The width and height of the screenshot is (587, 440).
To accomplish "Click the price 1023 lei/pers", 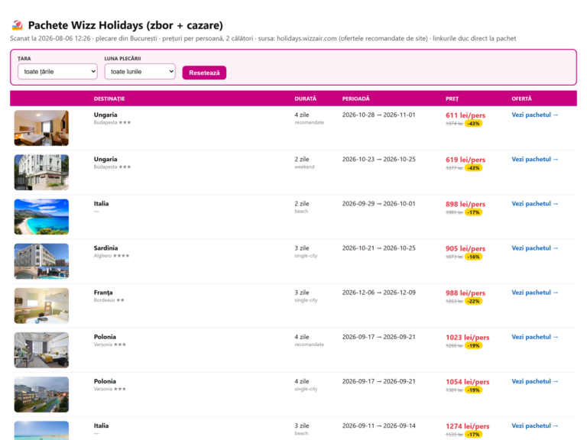I will 468,338.
